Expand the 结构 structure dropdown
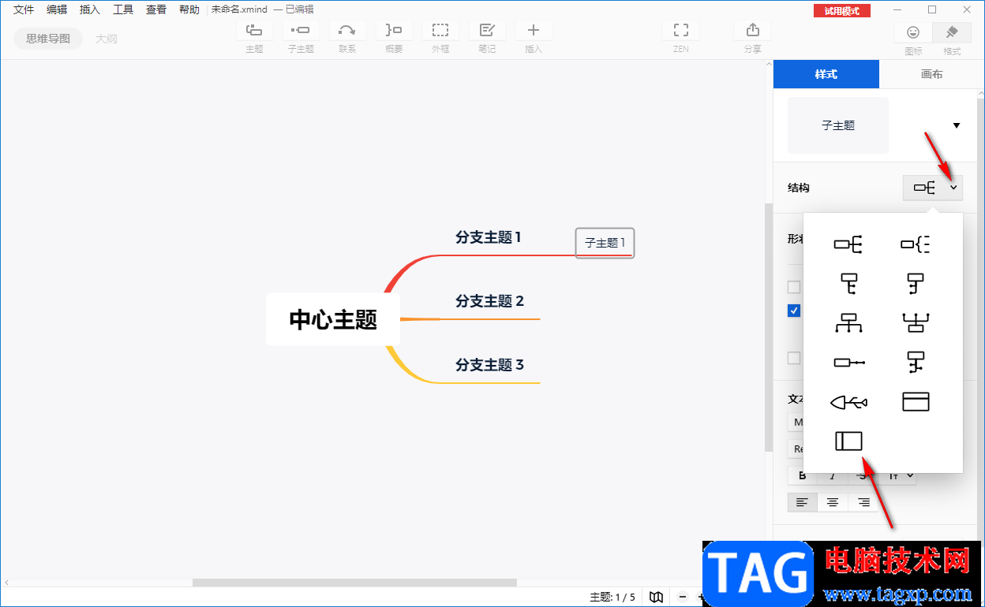Viewport: 985px width, 607px height. pos(933,188)
